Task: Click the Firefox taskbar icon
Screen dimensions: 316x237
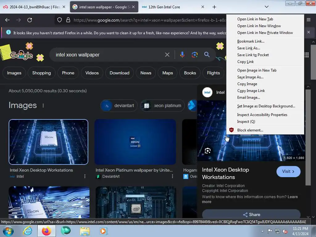Action: point(47,231)
